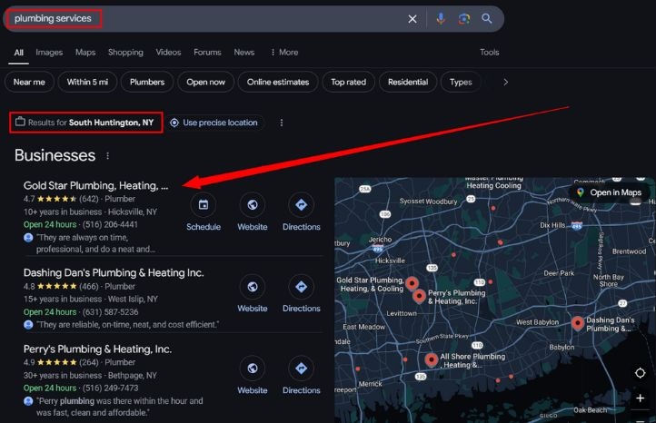Click Dashing Dan's 4.8 rating (466)

(61, 287)
